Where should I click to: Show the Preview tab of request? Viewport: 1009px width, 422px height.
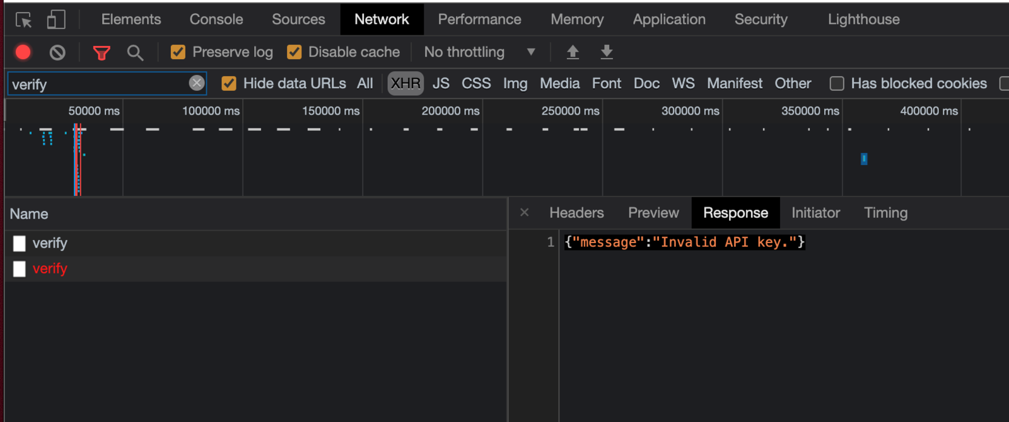point(653,213)
